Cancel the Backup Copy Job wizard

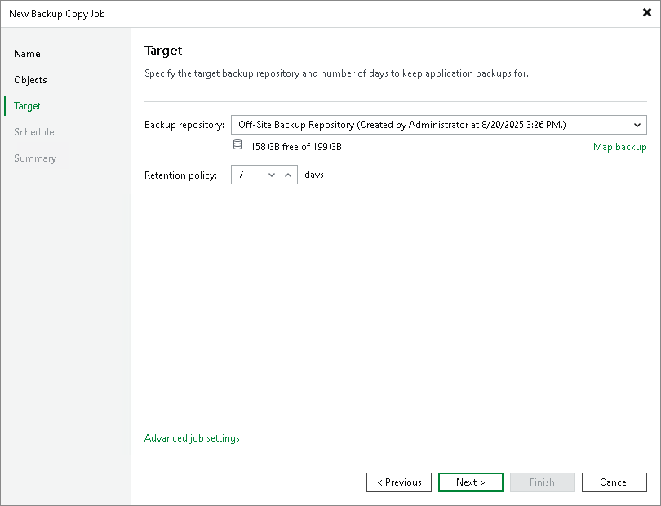pos(614,482)
